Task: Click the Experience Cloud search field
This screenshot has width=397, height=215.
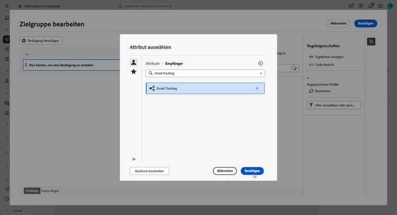Action: (x=146, y=6)
